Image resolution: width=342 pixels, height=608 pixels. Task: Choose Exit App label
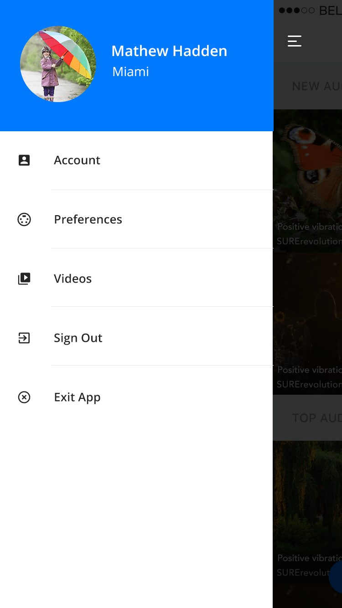pos(77,397)
